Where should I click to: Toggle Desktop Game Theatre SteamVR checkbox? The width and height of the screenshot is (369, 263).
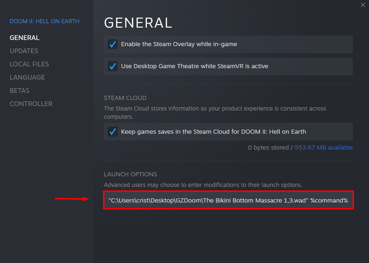[x=113, y=66]
